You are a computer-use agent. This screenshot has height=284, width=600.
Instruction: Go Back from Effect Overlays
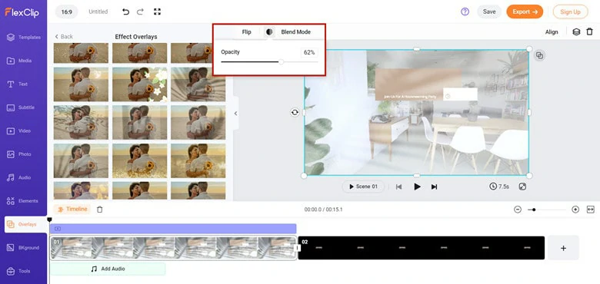64,37
